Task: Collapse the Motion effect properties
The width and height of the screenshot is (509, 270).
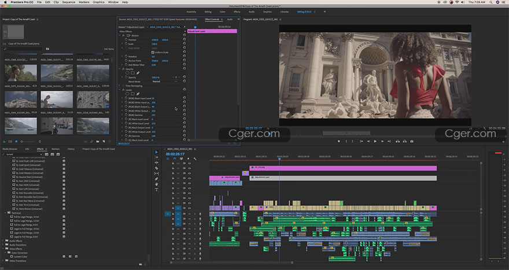Action: 120,35
